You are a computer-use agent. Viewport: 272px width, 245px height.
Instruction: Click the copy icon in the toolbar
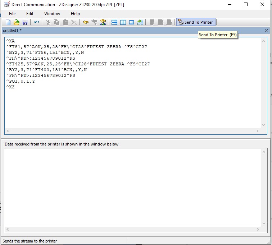click(x=56, y=22)
